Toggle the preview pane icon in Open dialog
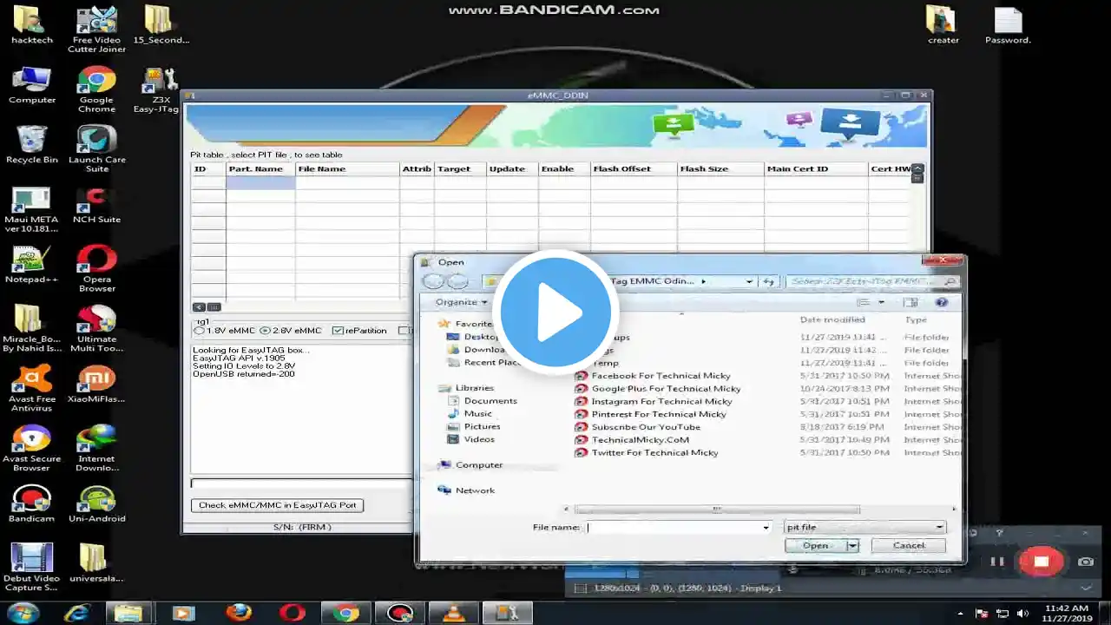This screenshot has height=625, width=1111. point(910,302)
